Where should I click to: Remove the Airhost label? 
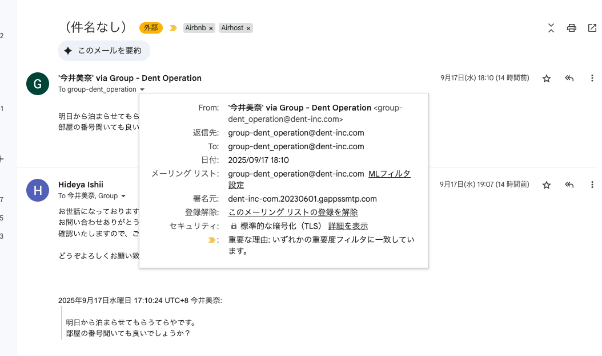point(248,28)
